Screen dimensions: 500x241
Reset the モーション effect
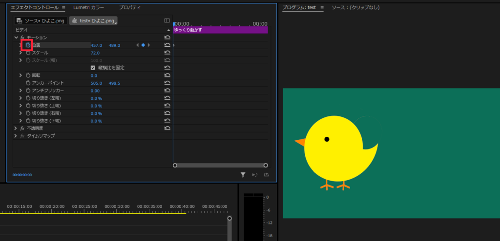point(167,37)
